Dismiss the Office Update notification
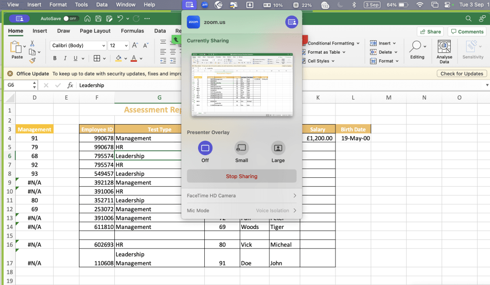 [10, 73]
